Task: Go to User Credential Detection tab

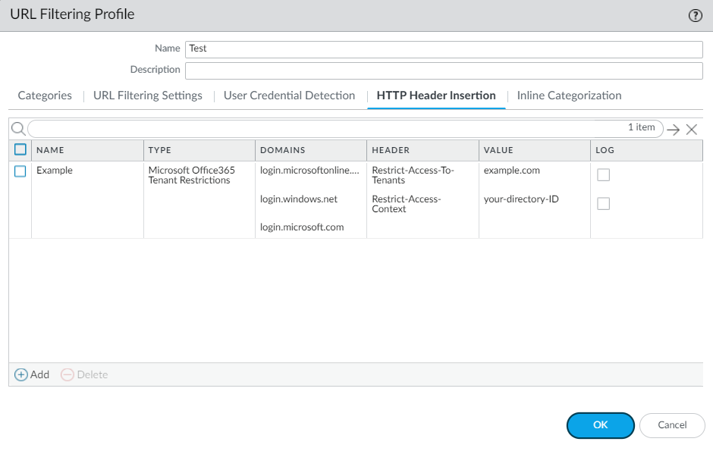Action: coord(289,96)
